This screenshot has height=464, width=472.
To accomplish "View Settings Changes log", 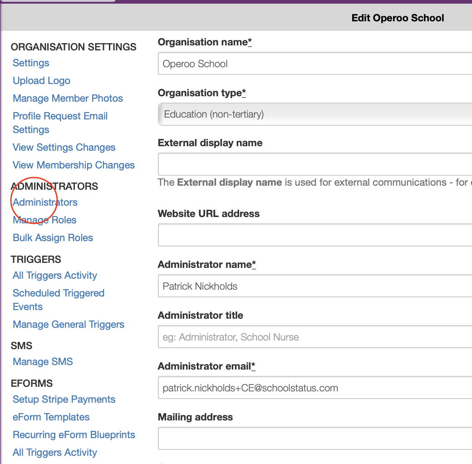I will (64, 148).
